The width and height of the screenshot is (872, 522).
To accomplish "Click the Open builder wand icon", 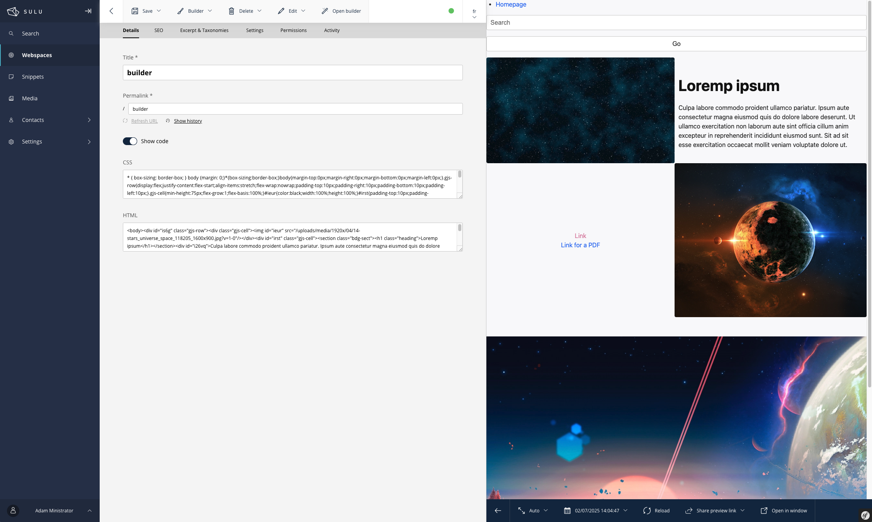I will [325, 11].
